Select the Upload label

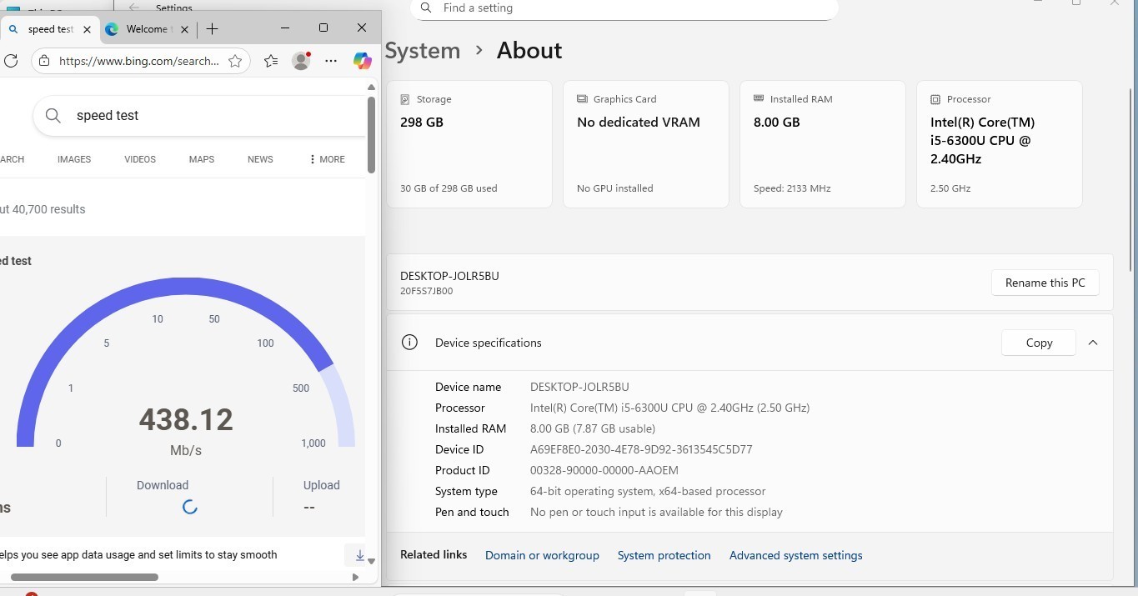(321, 485)
